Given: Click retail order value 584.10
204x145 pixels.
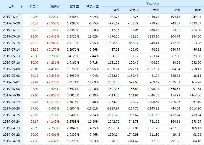Looking at the screenshot, I should point(196,141).
